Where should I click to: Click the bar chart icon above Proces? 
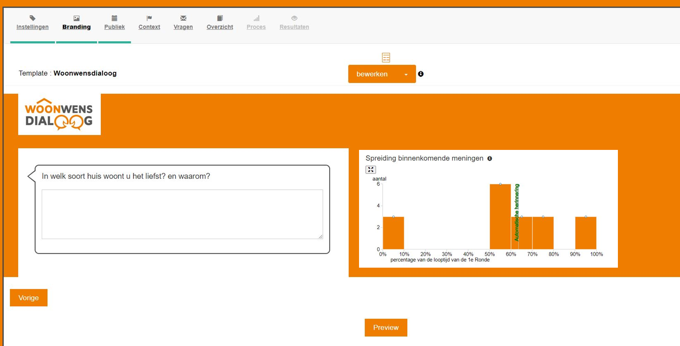pyautogui.click(x=256, y=18)
